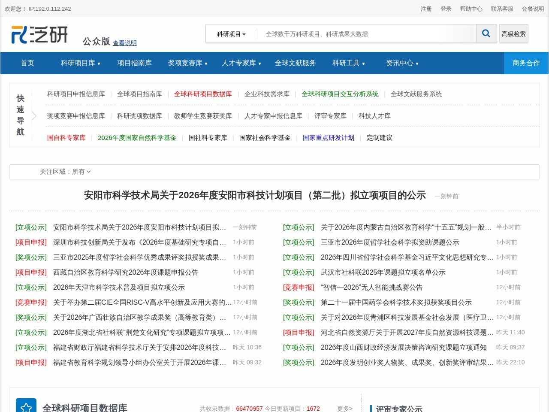Open 联系客服 in the top bar
This screenshot has width=549, height=412.
pyautogui.click(x=502, y=9)
